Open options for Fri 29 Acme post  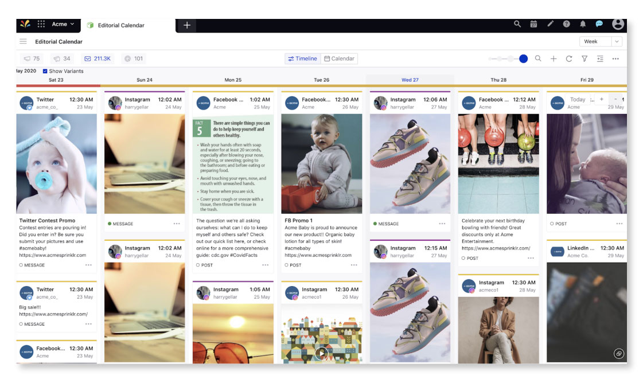coord(619,224)
